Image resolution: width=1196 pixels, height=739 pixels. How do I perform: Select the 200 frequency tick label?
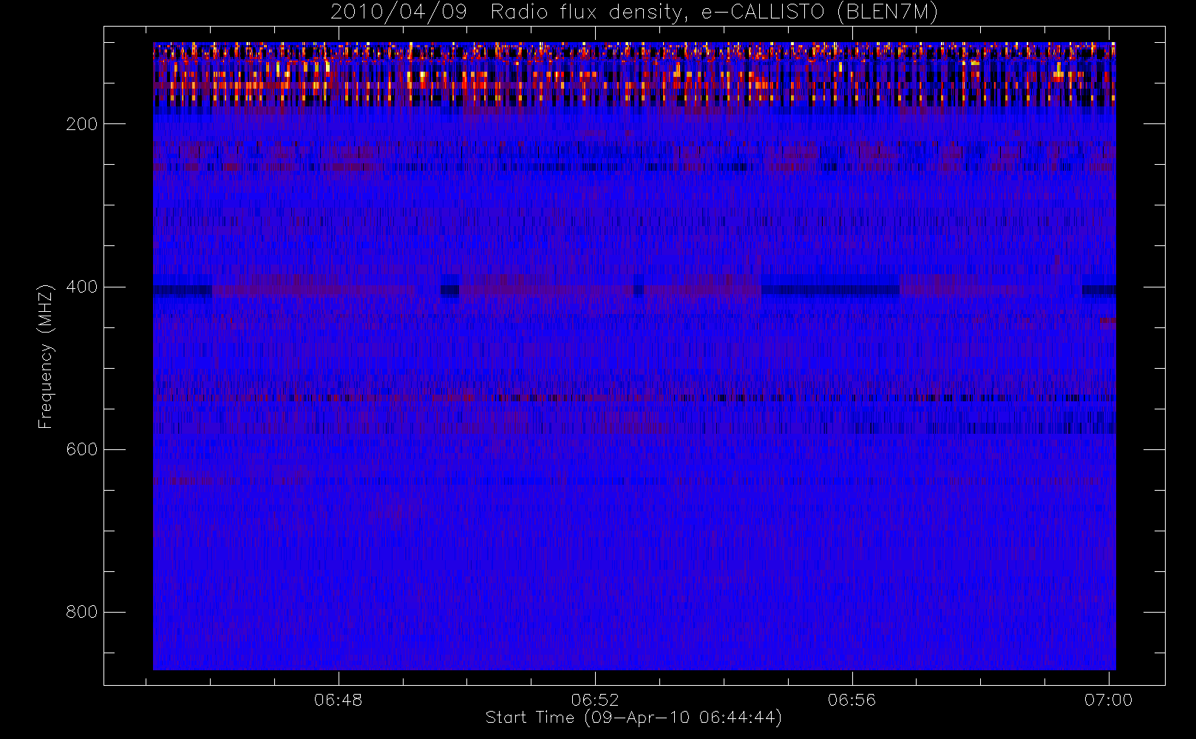(81, 124)
